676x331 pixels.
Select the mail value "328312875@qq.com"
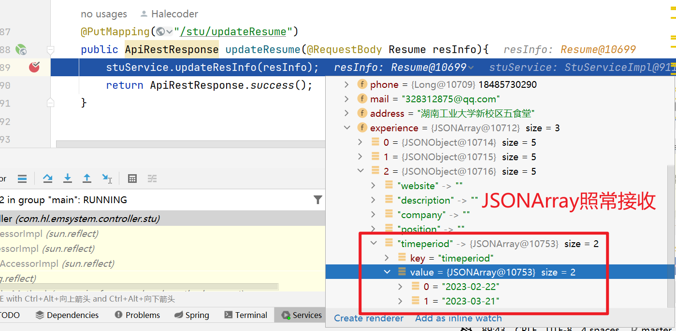[x=450, y=99]
